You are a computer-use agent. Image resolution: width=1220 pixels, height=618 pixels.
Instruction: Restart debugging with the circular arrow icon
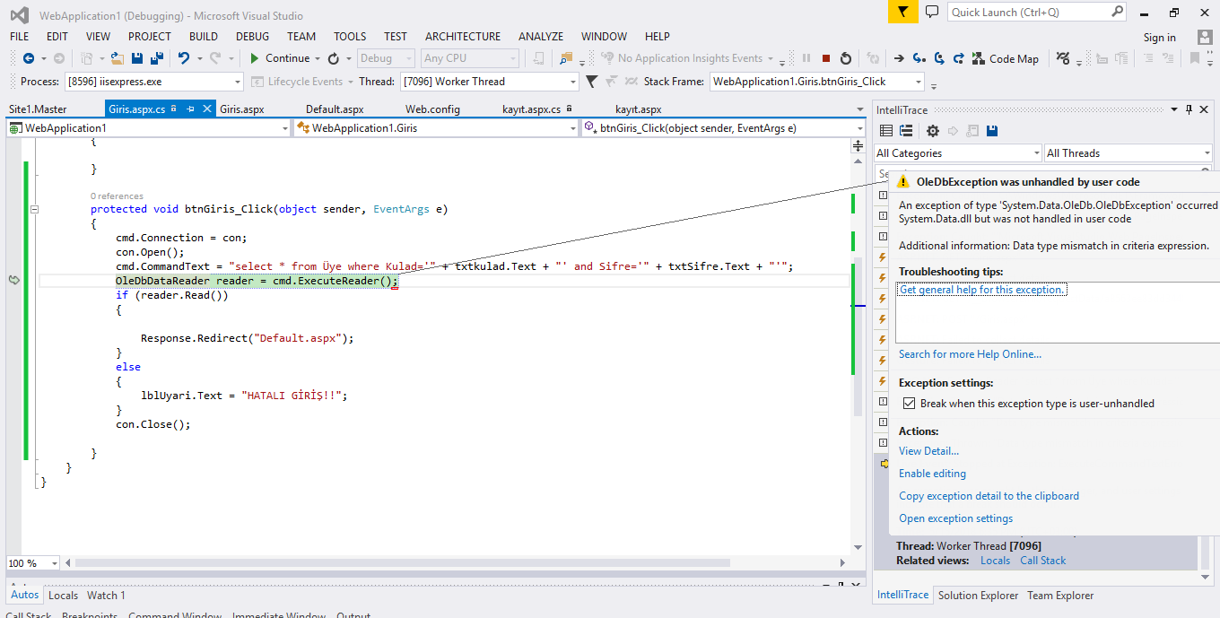pos(846,58)
